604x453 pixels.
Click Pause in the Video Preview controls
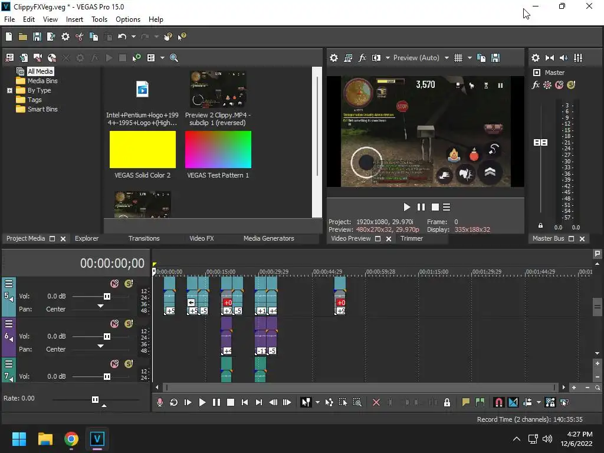(421, 207)
